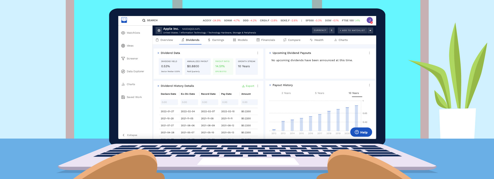
Task: Click the Data Explorer compass icon
Action: (x=123, y=71)
